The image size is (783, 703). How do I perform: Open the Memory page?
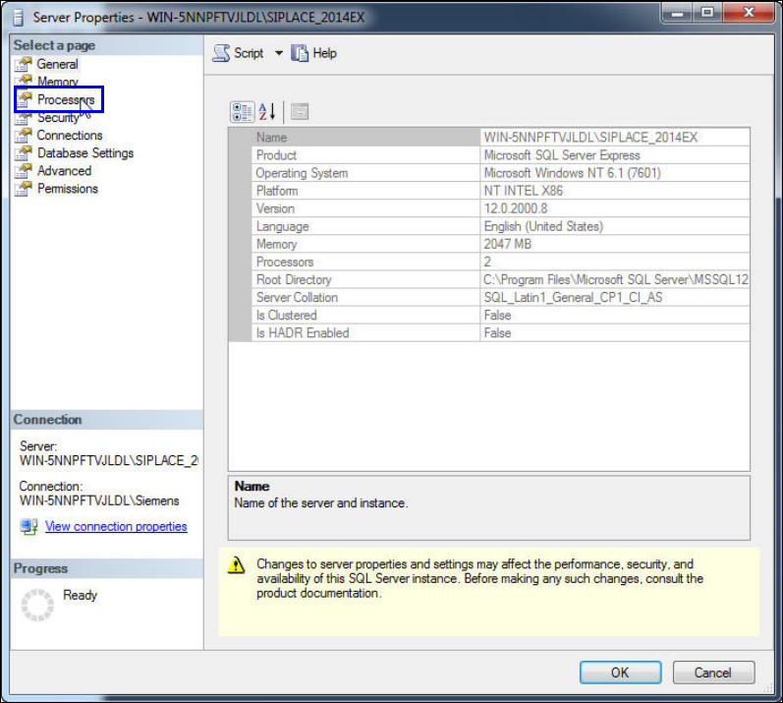(x=57, y=82)
